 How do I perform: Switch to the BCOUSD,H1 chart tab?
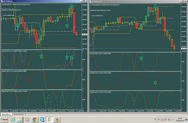tap(6, 115)
